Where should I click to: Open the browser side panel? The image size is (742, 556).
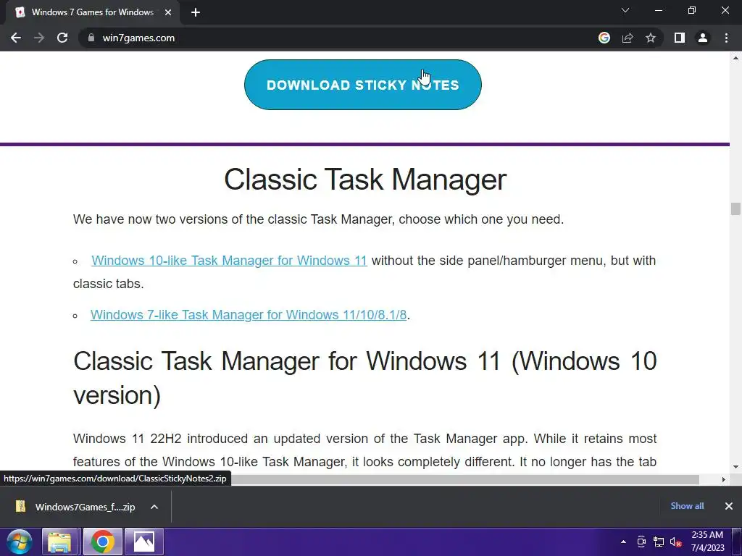coord(680,38)
